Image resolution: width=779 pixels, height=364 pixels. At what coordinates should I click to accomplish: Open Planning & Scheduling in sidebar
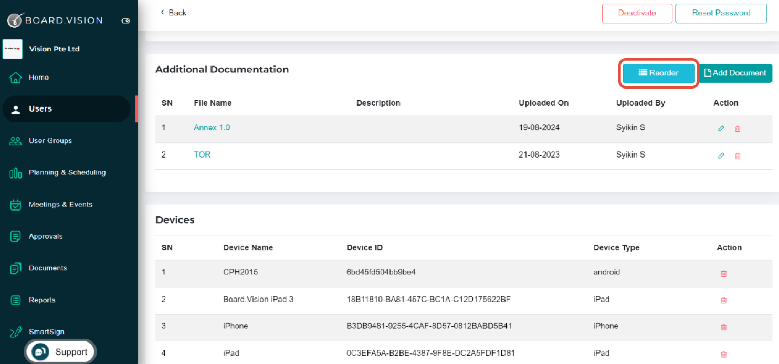point(67,173)
